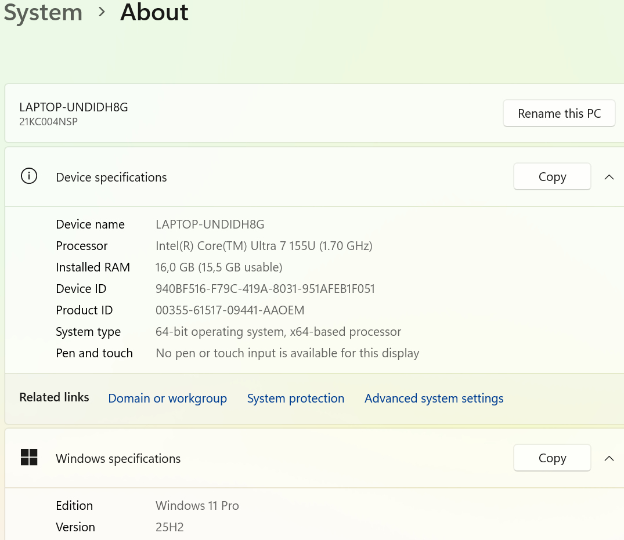Click the Edition label
This screenshot has height=540, width=624.
pos(74,505)
